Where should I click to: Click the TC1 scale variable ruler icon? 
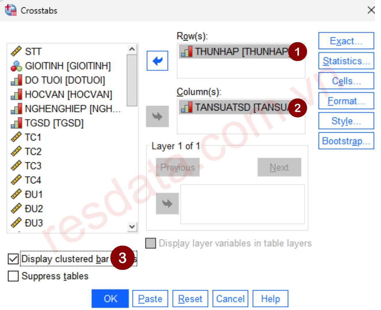16,137
